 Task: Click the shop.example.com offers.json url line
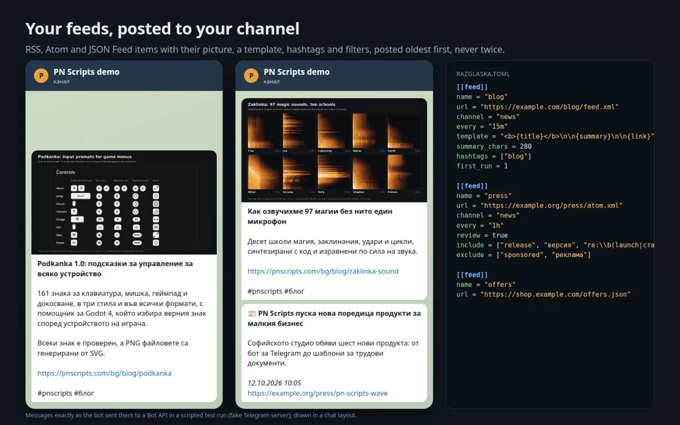pos(543,295)
